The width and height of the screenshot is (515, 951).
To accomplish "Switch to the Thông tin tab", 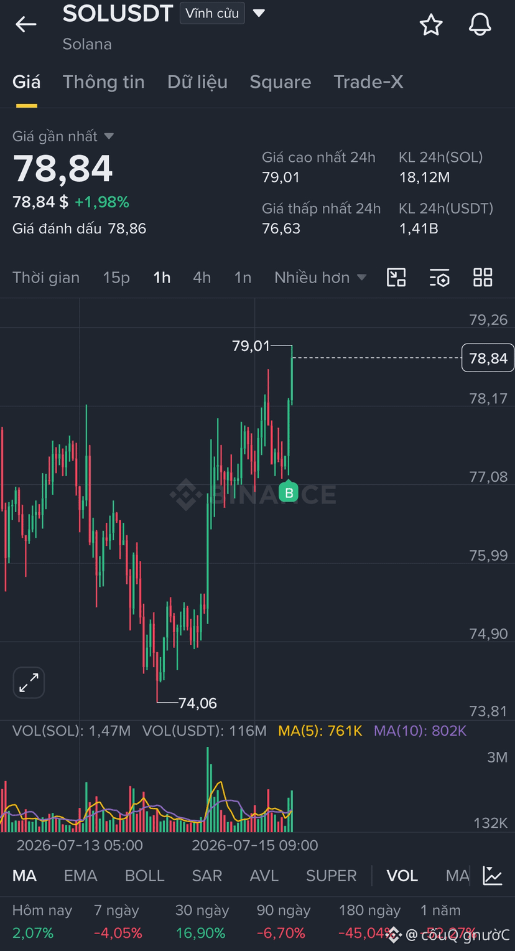I will 104,82.
